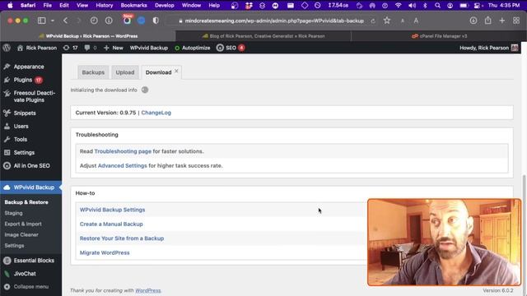The image size is (527, 296).
Task: Open the history clock icon in toolbar
Action: (x=94, y=21)
